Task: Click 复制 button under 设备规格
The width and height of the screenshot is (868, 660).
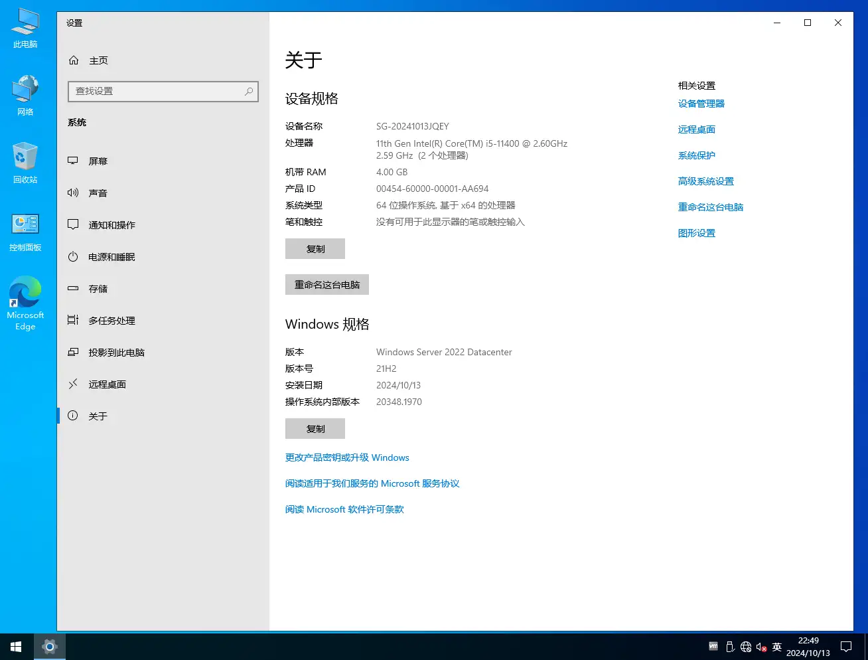Action: pyautogui.click(x=315, y=249)
